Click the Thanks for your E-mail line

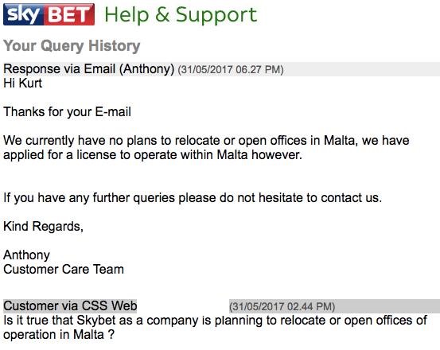pyautogui.click(x=67, y=112)
